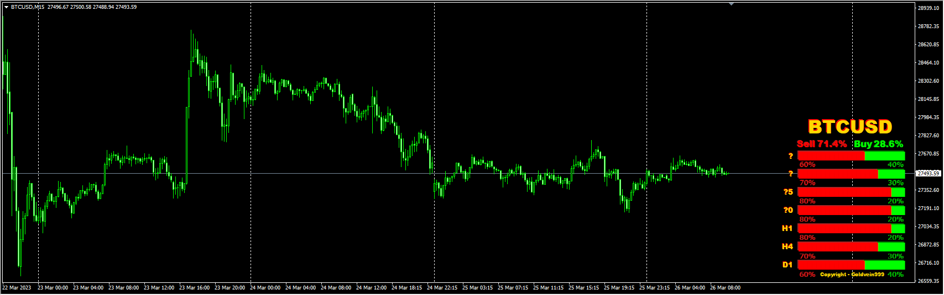This screenshot has width=944, height=295.
Task: Click the 27352.60 price axis label
Action: coord(929,190)
